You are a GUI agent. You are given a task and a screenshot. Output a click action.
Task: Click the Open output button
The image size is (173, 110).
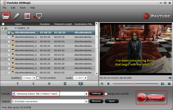click(x=112, y=101)
